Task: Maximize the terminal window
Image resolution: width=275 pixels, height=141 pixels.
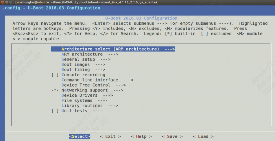Action: 11,2
